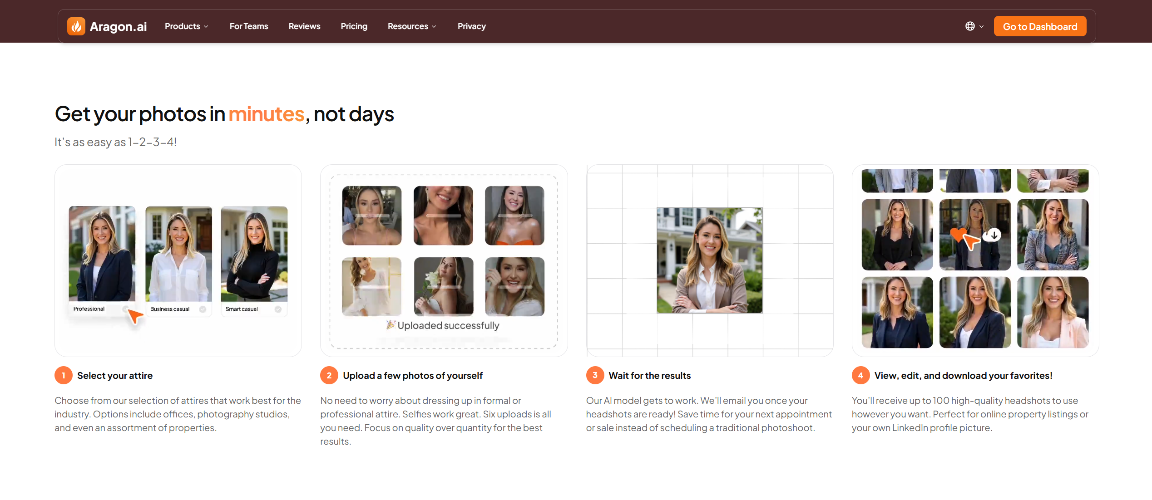Image resolution: width=1152 pixels, height=500 pixels.
Task: Click the numbered badge for step 3
Action: (595, 375)
